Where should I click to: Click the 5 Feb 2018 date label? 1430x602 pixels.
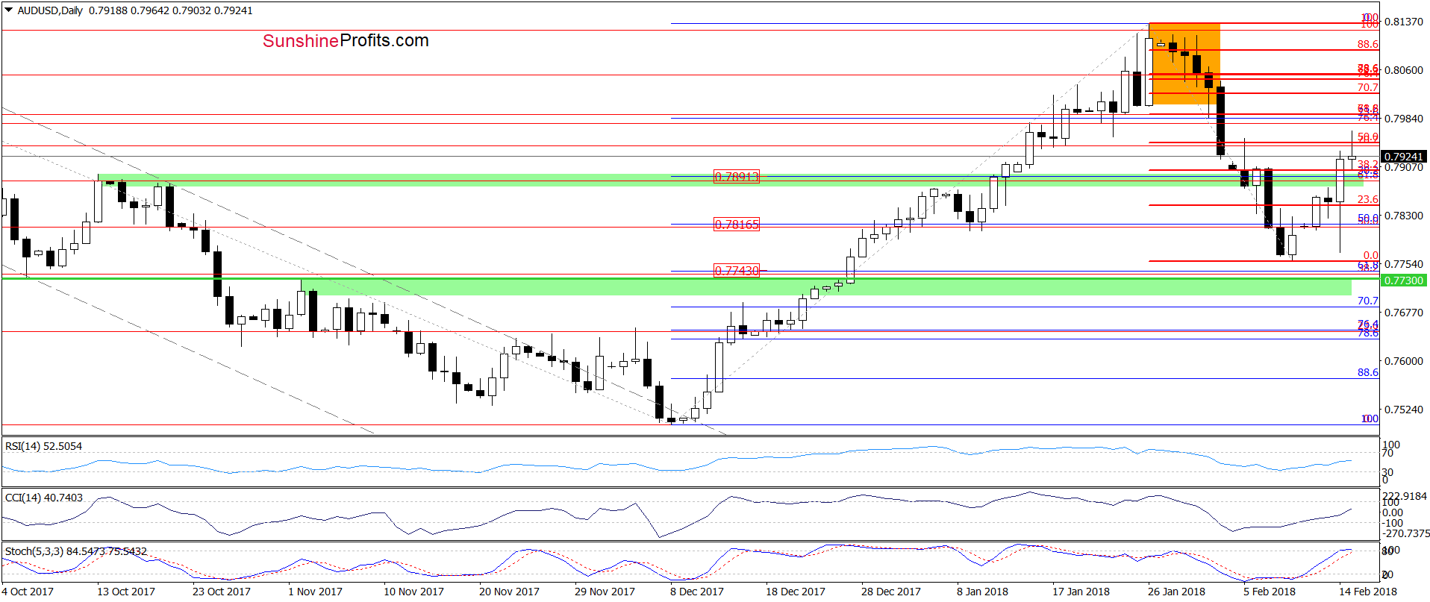click(x=1270, y=592)
